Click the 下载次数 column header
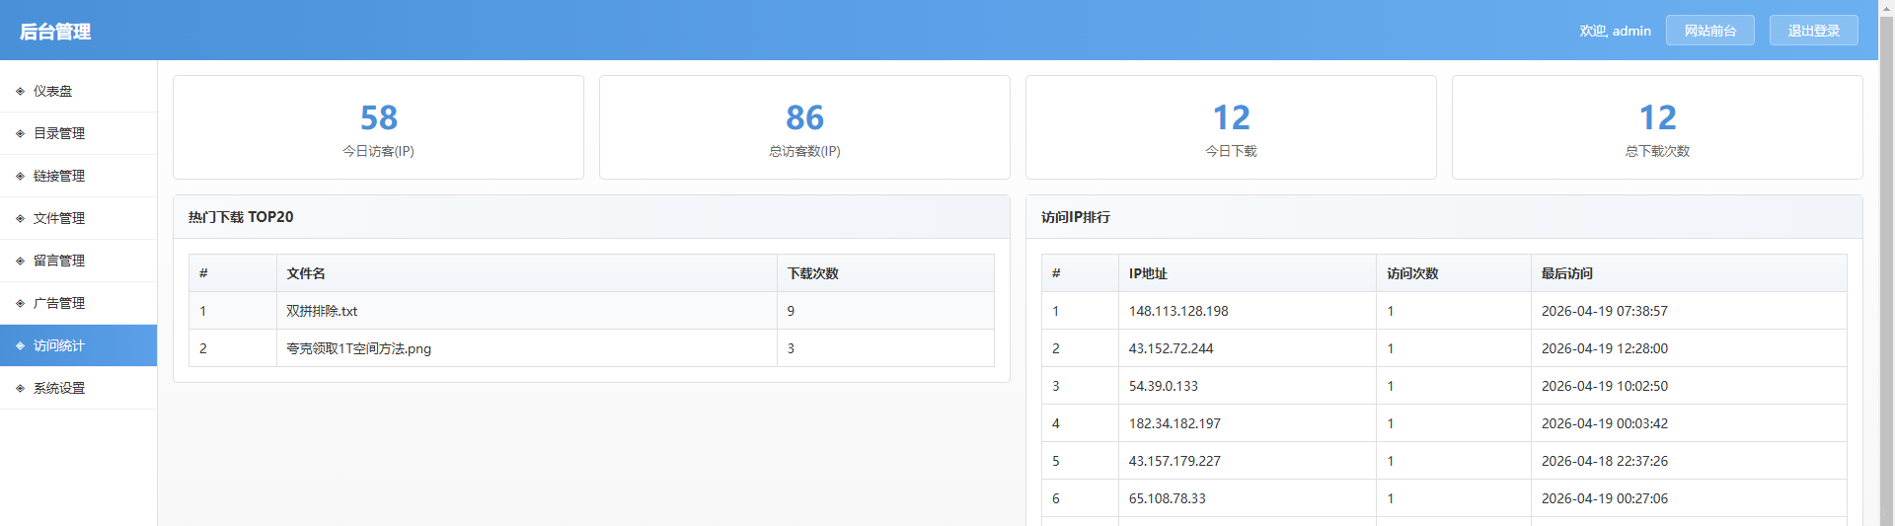1895x526 pixels. (x=812, y=273)
